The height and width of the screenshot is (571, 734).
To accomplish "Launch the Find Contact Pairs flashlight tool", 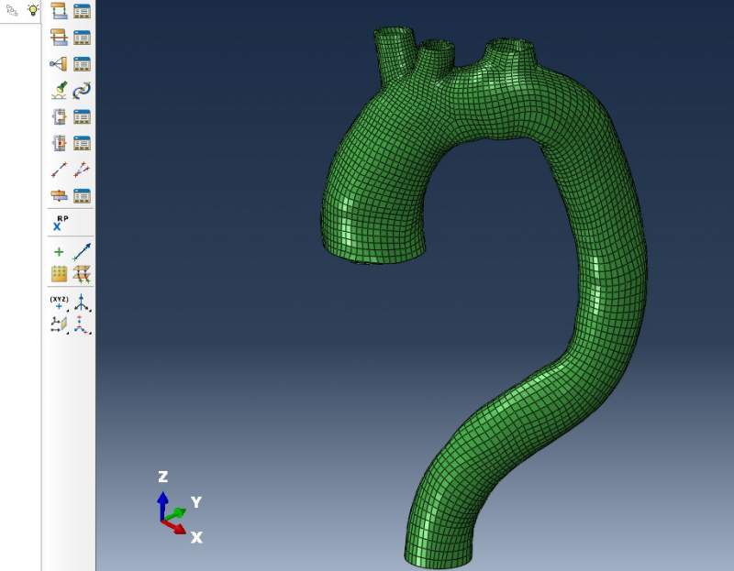I will (59, 90).
